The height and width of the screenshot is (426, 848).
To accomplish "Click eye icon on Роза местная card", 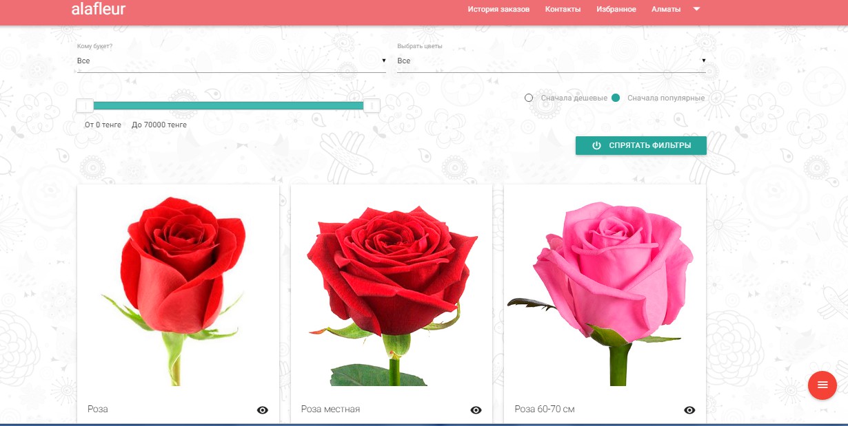I will pyautogui.click(x=476, y=410).
